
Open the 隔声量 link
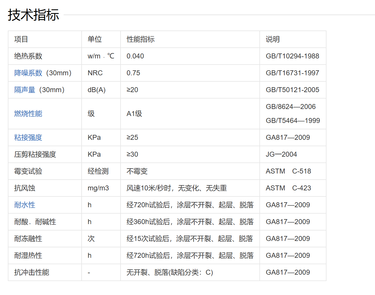(x=25, y=90)
